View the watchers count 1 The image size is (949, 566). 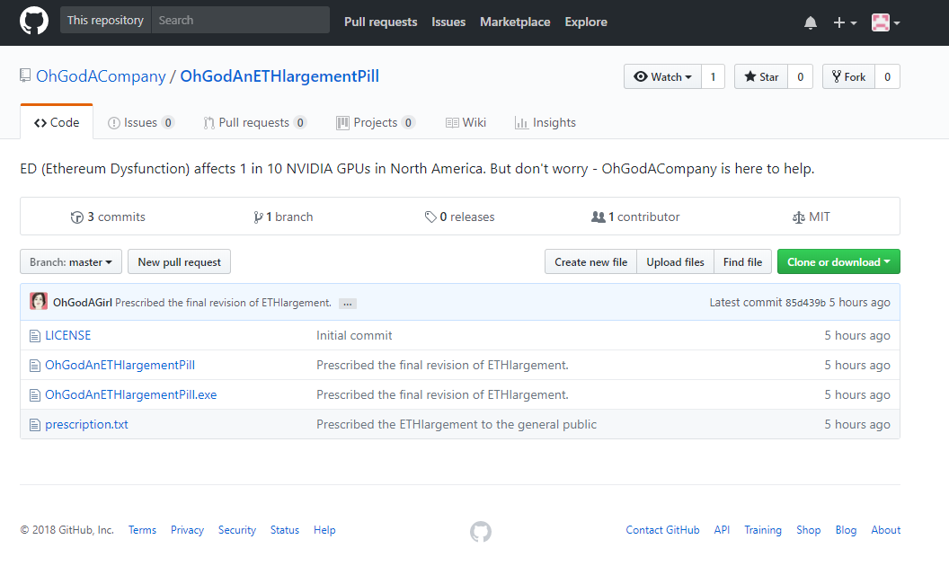pos(713,77)
